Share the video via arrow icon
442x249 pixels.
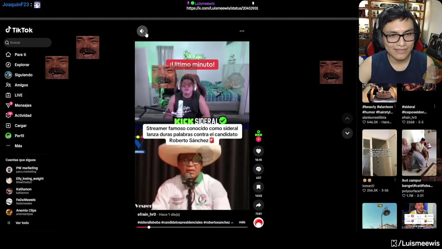click(x=258, y=205)
